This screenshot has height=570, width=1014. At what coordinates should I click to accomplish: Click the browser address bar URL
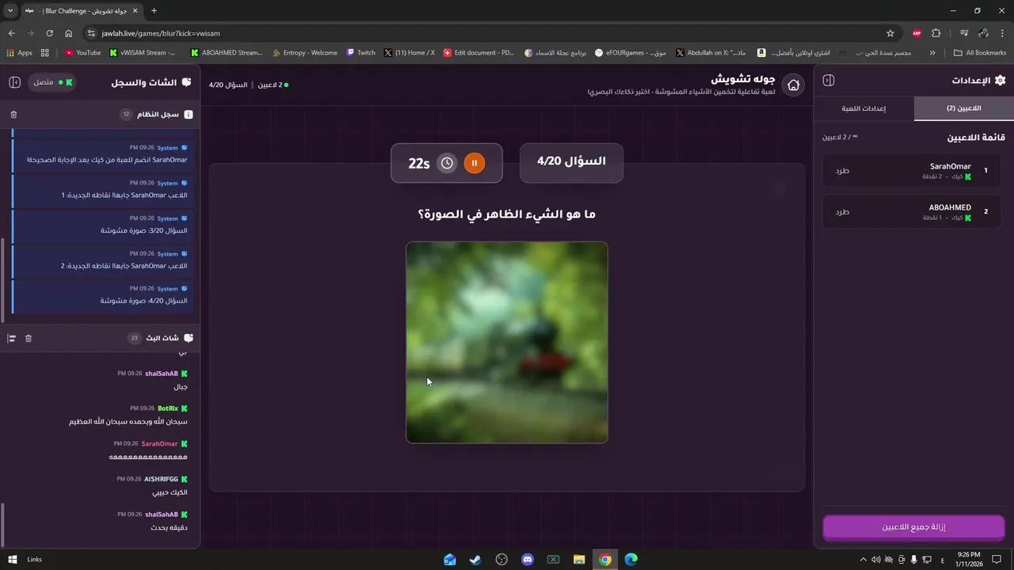(161, 33)
